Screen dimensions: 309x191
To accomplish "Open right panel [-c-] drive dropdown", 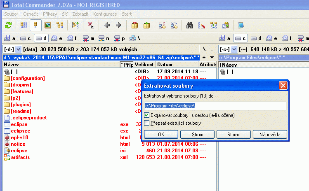I will click(234, 49).
